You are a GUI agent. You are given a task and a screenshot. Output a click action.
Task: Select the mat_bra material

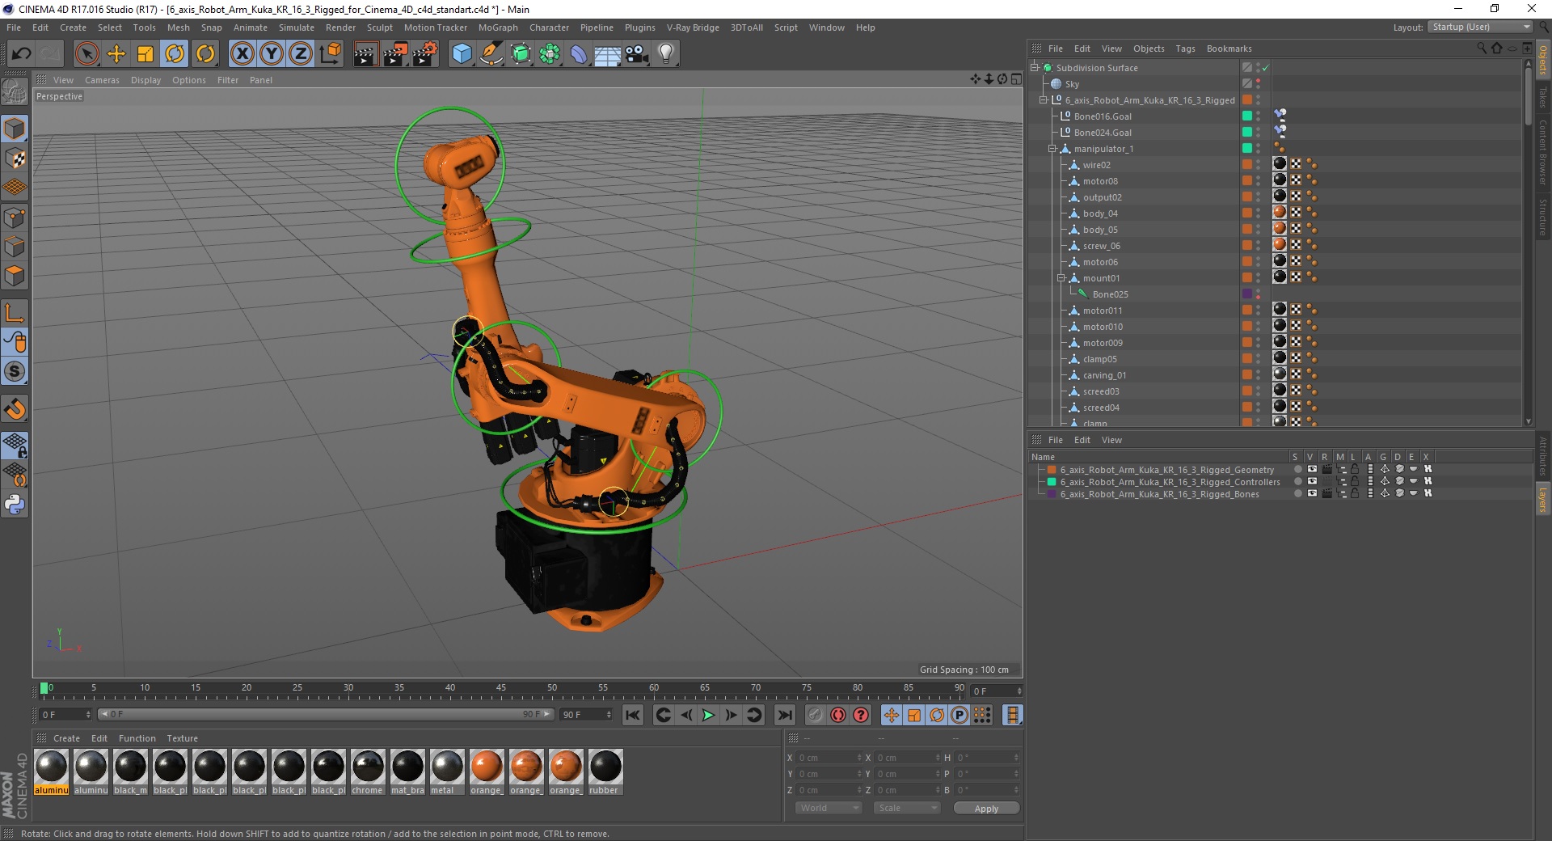407,772
